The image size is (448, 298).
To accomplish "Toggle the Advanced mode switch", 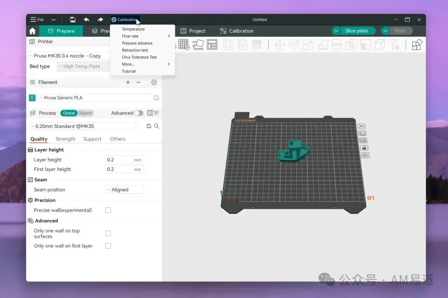I will pos(139,113).
